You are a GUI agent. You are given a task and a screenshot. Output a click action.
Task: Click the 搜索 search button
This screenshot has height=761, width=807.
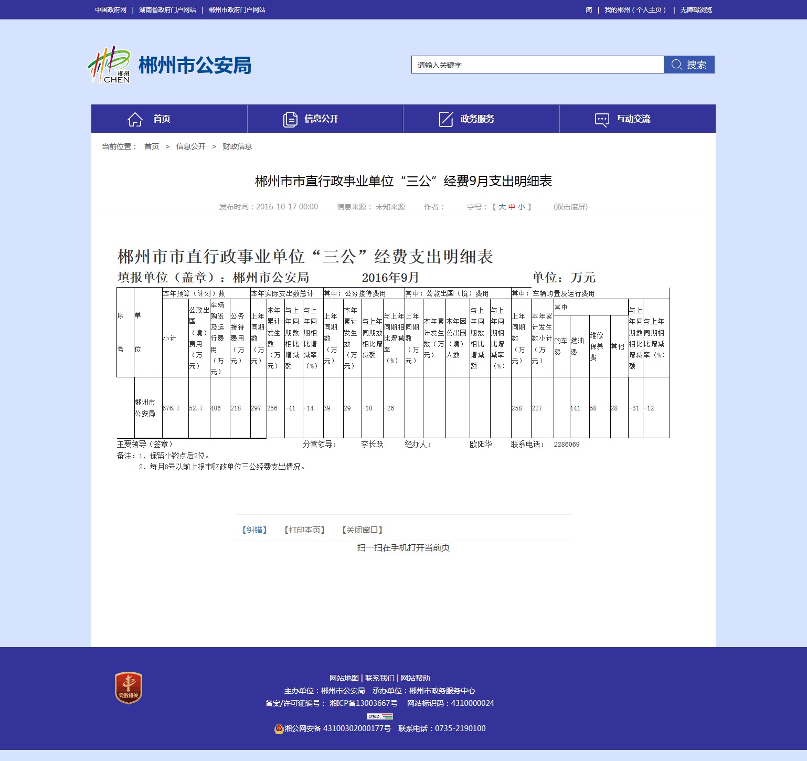[x=689, y=65]
